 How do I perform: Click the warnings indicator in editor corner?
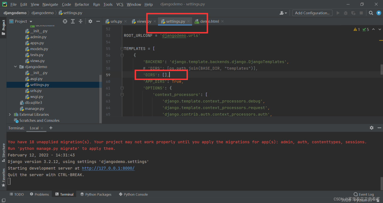point(357,30)
